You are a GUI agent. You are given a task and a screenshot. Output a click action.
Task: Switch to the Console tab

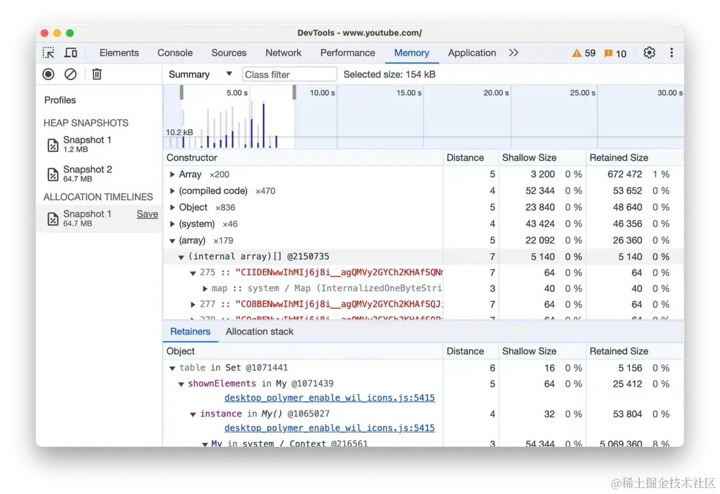click(x=175, y=53)
